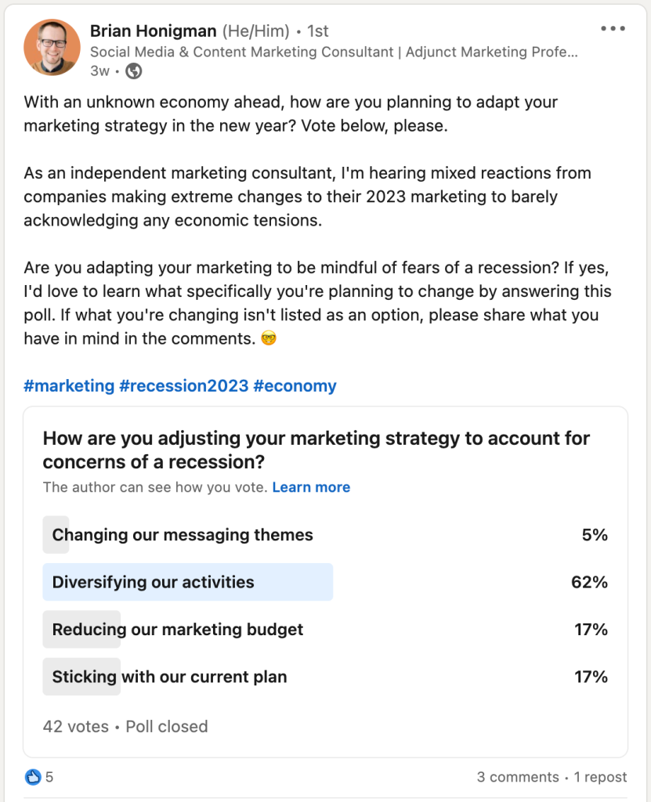The height and width of the screenshot is (802, 651).
Task: Select the 'Changing our messaging themes' option
Action: coord(183,535)
